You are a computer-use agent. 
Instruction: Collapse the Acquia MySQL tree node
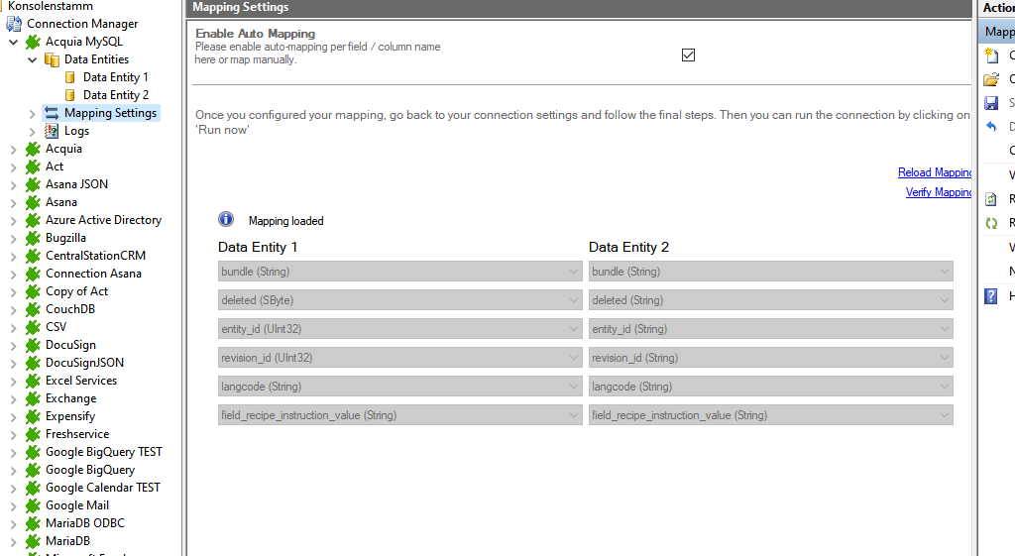pos(13,42)
